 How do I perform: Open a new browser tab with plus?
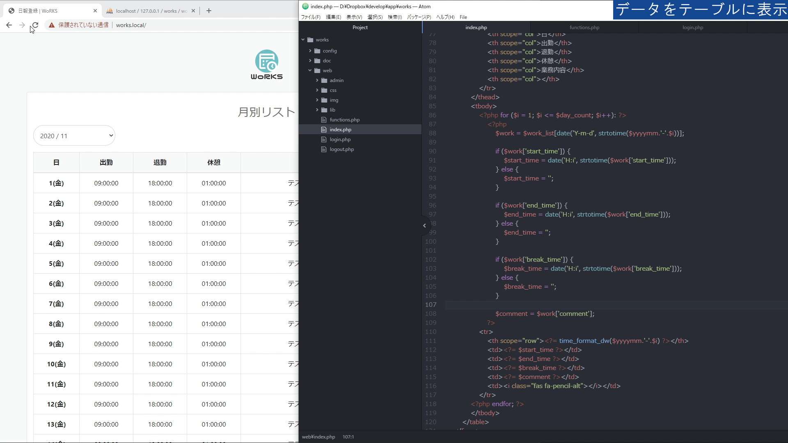click(x=209, y=11)
